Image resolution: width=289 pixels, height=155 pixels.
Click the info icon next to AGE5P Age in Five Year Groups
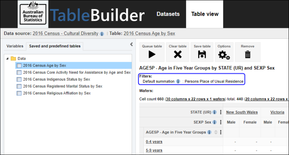coord(209,132)
